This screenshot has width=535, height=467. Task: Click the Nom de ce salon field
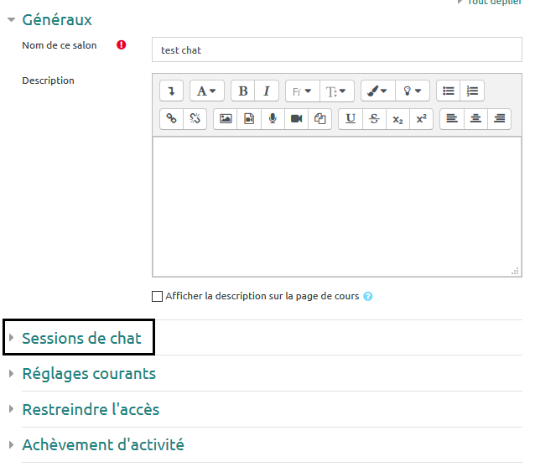tap(336, 50)
